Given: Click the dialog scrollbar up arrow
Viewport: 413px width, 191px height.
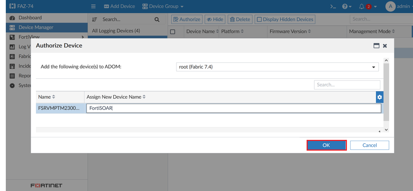Looking at the screenshot, I should [386, 60].
